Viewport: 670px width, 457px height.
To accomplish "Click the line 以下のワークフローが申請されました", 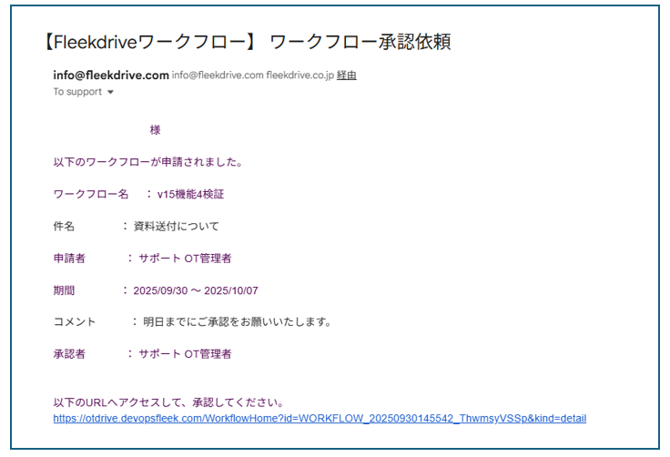I will click(x=147, y=162).
